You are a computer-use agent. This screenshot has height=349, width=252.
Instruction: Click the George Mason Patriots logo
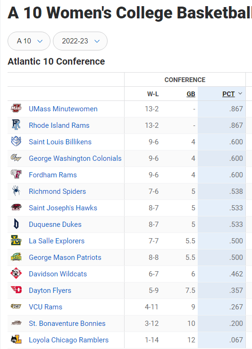point(16,257)
